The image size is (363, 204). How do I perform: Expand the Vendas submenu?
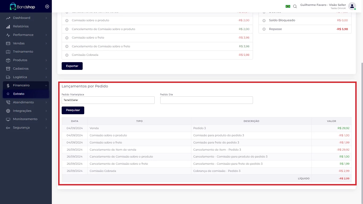pos(26,43)
